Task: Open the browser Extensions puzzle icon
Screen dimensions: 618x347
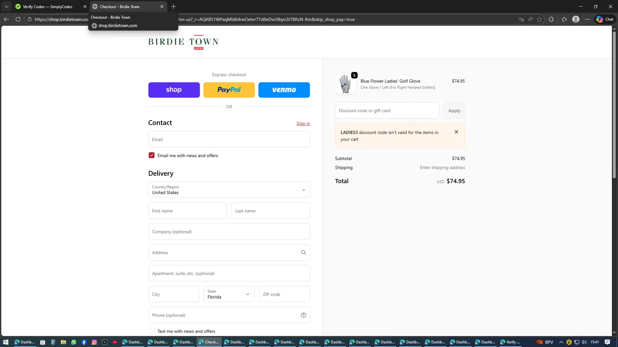Action: 551,19
